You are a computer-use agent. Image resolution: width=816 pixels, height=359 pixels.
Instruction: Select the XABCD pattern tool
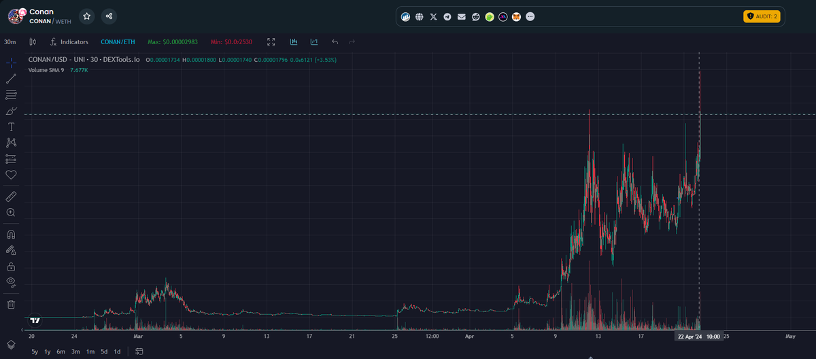[x=11, y=142]
